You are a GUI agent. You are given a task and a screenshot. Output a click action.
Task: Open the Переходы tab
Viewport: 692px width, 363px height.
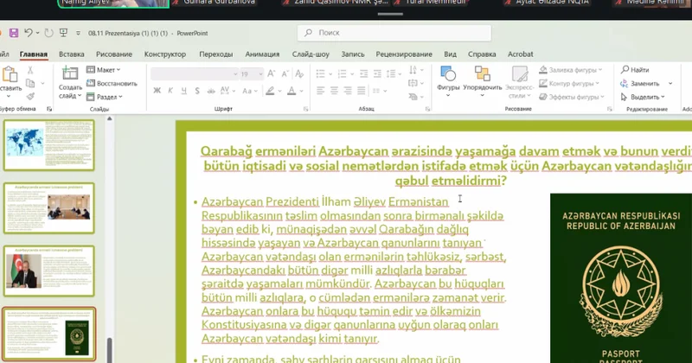(215, 54)
